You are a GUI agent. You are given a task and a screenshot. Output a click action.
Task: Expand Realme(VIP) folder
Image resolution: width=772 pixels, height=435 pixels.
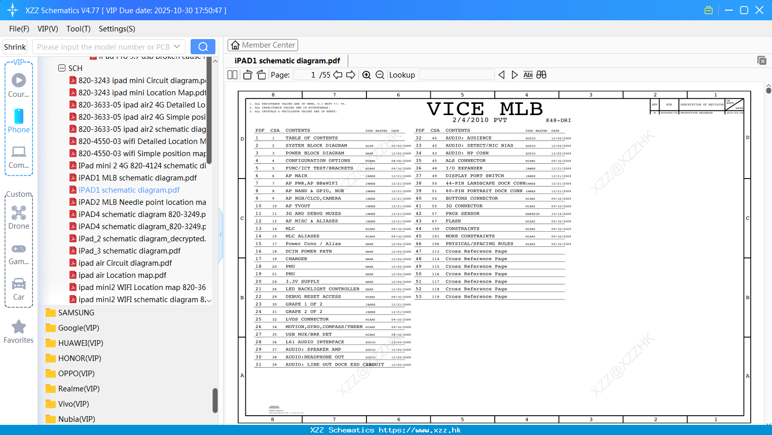point(73,389)
